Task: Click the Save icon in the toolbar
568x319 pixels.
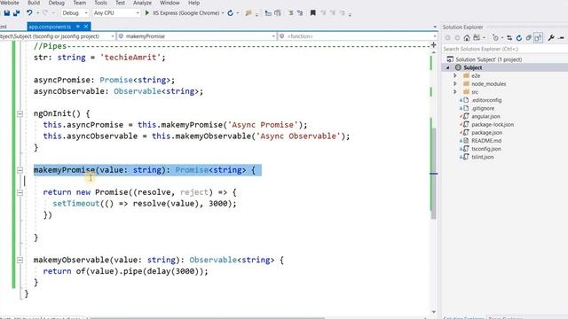Action: (x=7, y=13)
